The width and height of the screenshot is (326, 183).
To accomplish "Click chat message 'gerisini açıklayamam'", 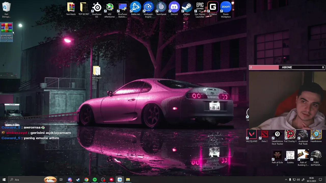I will tap(51, 133).
